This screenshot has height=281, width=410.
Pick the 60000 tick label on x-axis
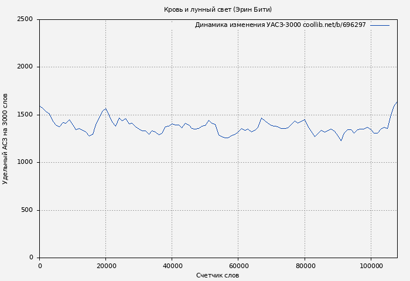[x=238, y=266]
